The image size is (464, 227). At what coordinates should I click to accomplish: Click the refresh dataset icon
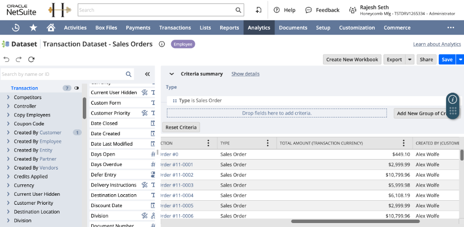click(x=31, y=59)
